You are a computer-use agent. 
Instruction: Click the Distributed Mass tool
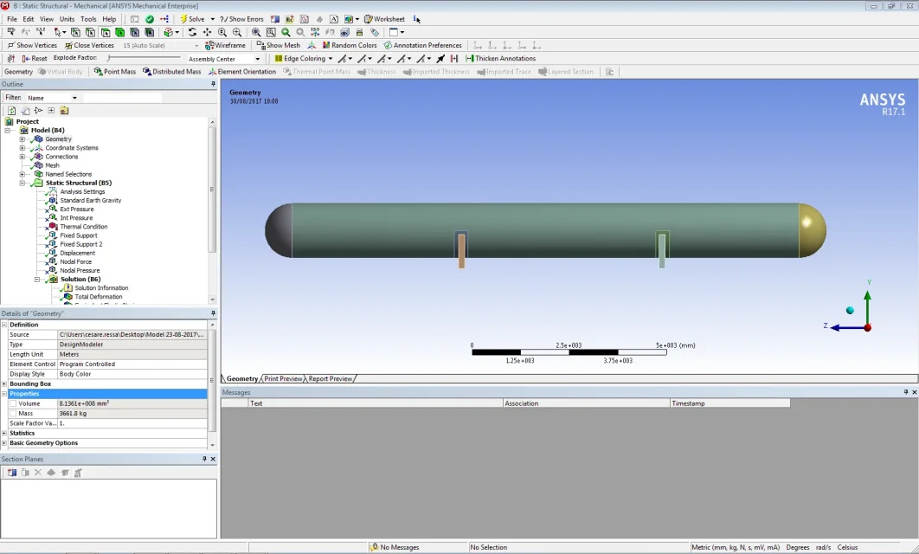(x=171, y=72)
